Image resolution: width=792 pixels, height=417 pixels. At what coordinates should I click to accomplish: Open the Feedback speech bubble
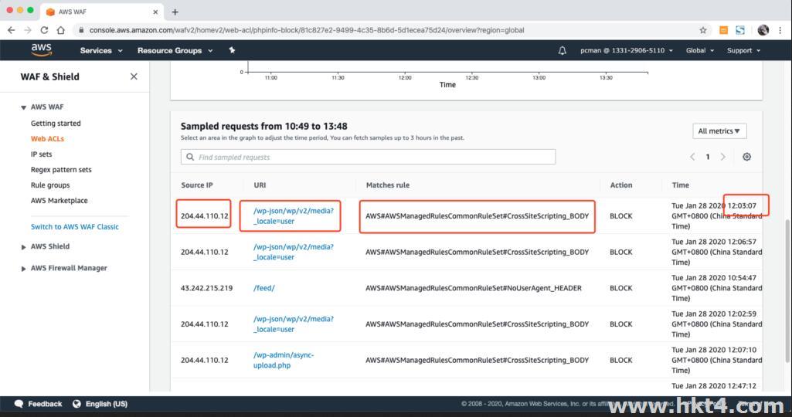pos(19,404)
